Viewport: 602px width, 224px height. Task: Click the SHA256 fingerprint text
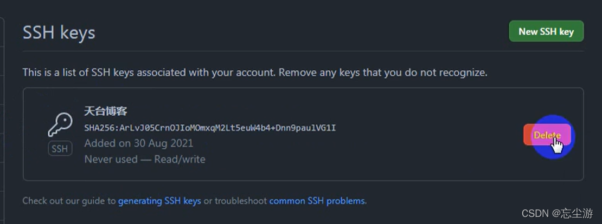(210, 128)
